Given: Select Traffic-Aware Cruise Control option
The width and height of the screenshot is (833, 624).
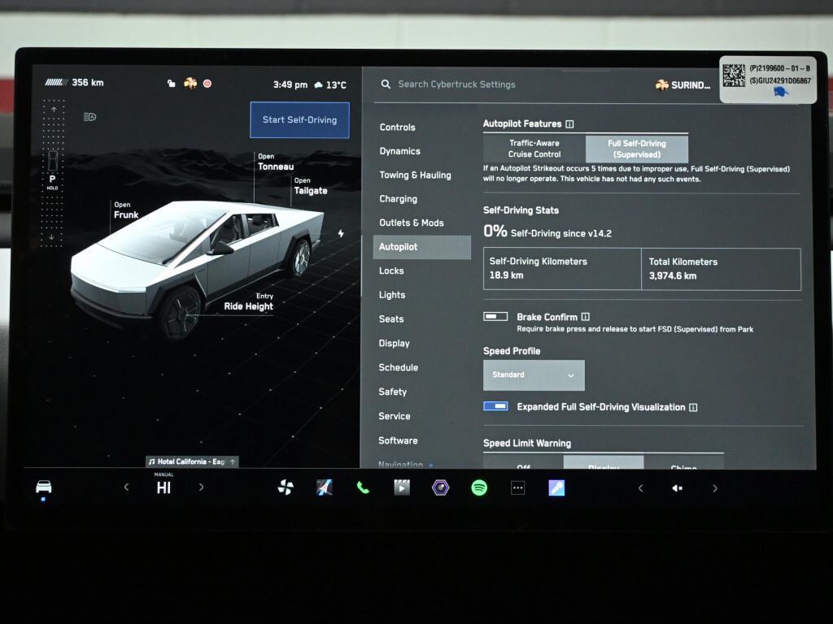Looking at the screenshot, I should click(534, 149).
